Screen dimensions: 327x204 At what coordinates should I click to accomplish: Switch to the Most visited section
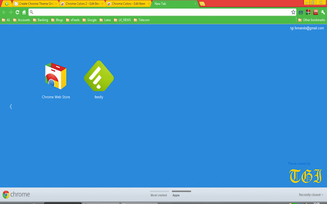click(159, 194)
